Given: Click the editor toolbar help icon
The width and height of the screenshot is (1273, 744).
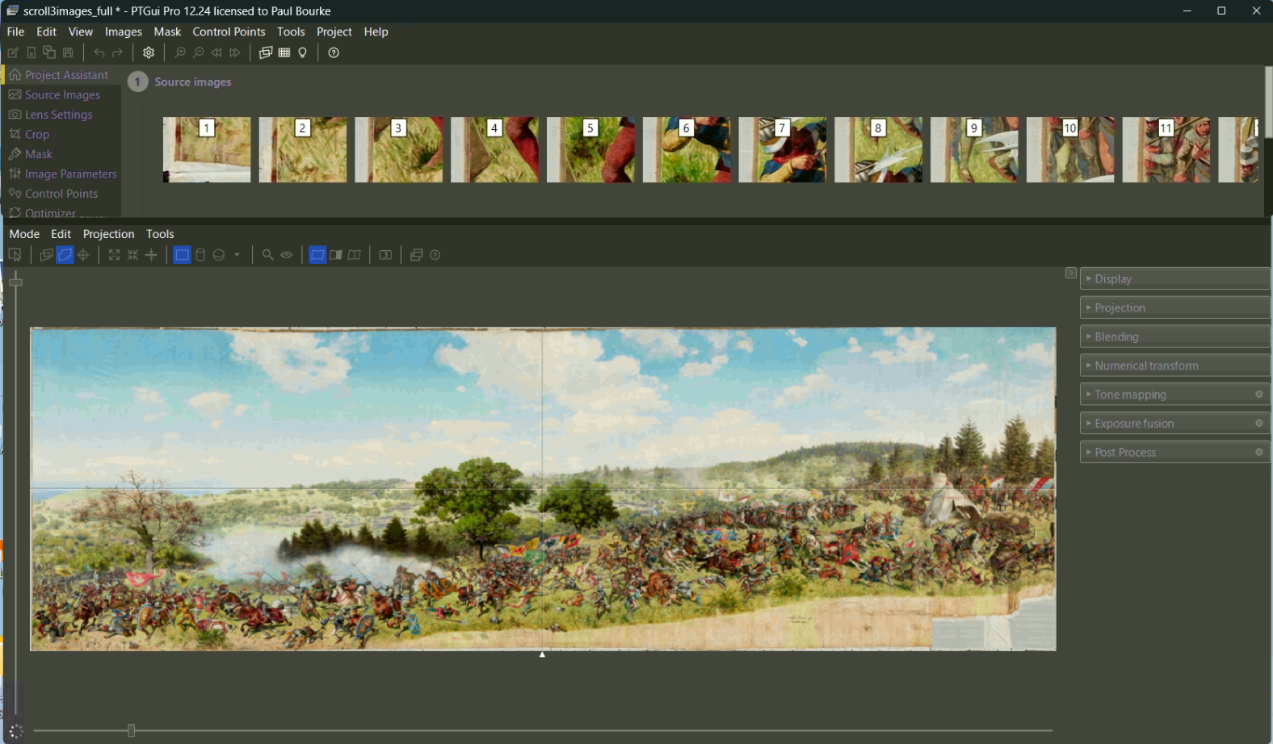Looking at the screenshot, I should pos(435,255).
